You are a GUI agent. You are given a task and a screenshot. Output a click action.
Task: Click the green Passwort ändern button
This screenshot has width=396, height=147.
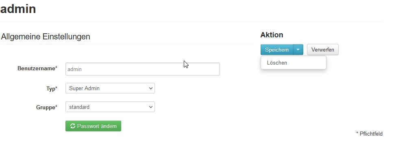pos(93,126)
